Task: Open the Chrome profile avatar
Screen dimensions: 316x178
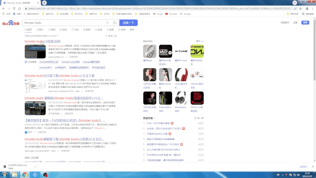Action: (307, 9)
